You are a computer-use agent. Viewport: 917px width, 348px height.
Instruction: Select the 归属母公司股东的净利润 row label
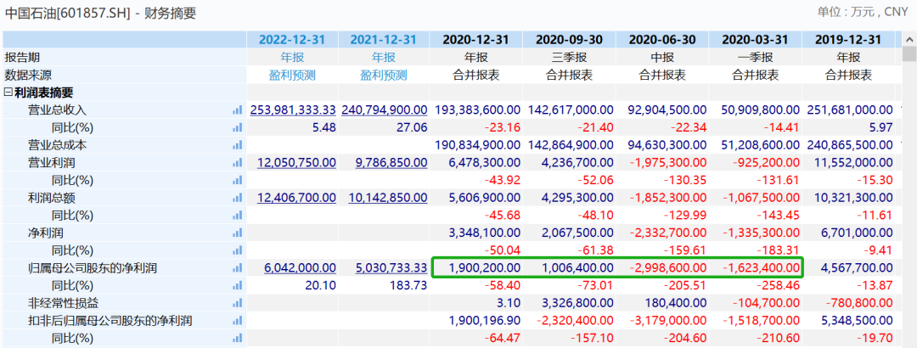pyautogui.click(x=93, y=268)
